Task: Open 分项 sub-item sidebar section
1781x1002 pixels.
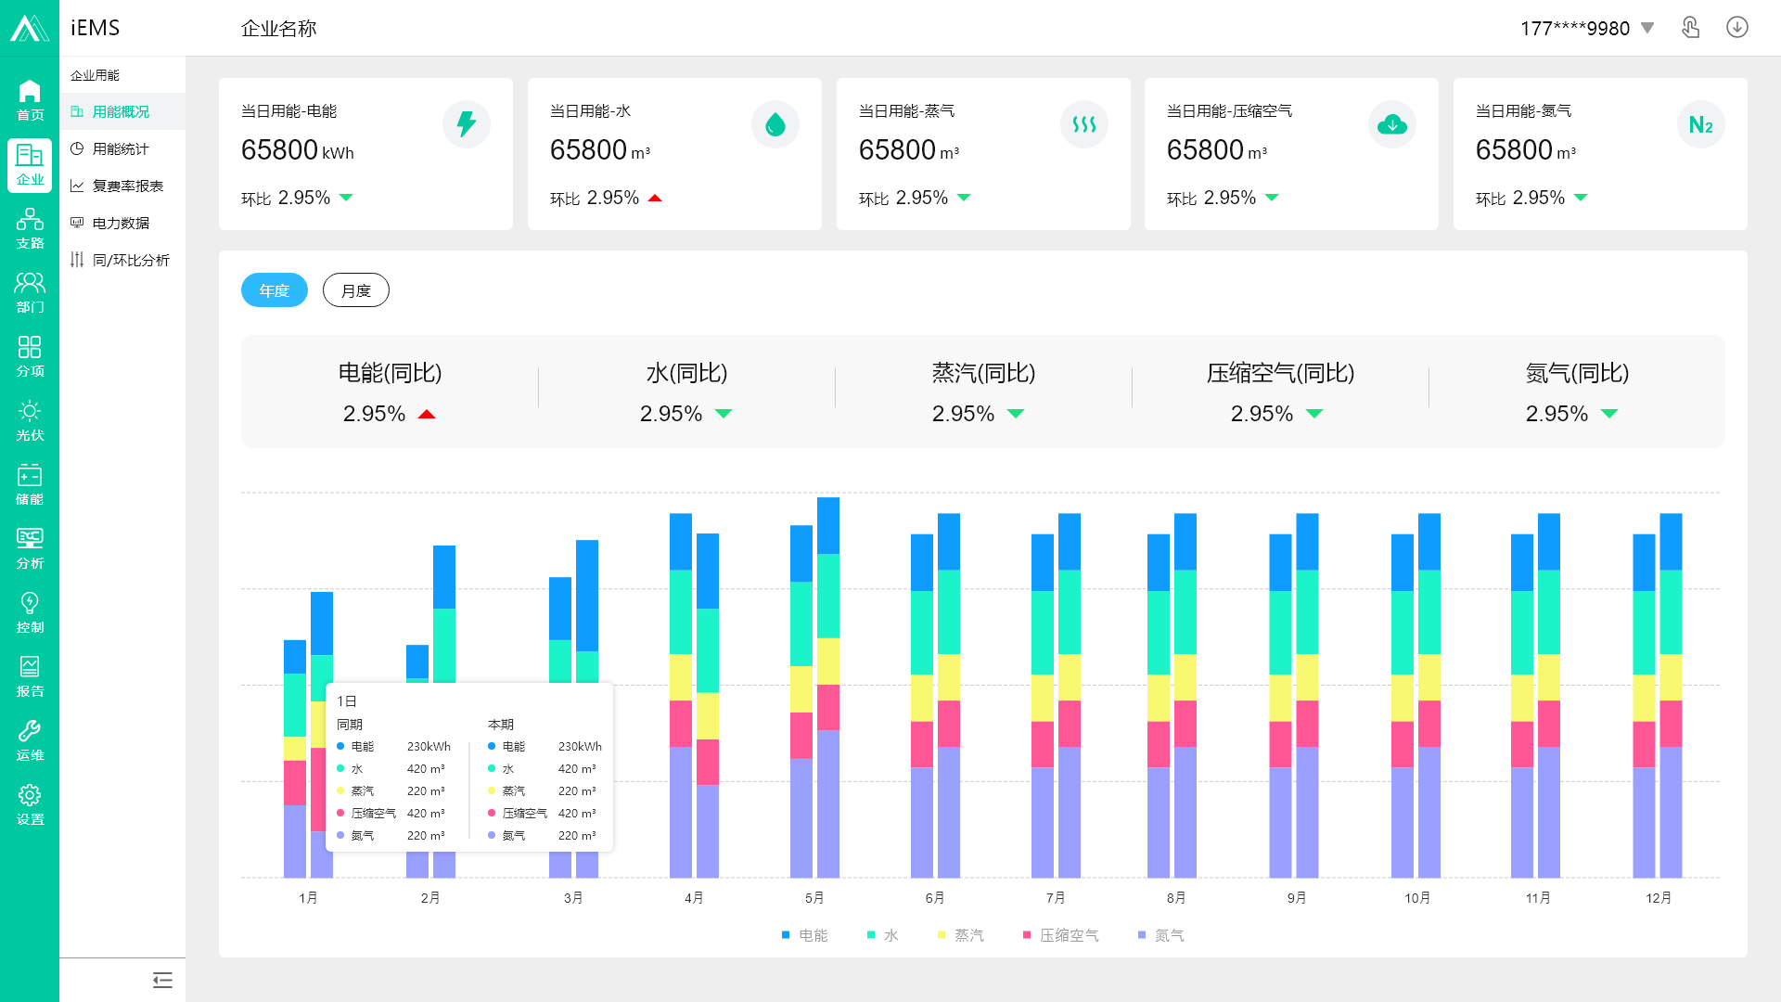Action: 30,357
